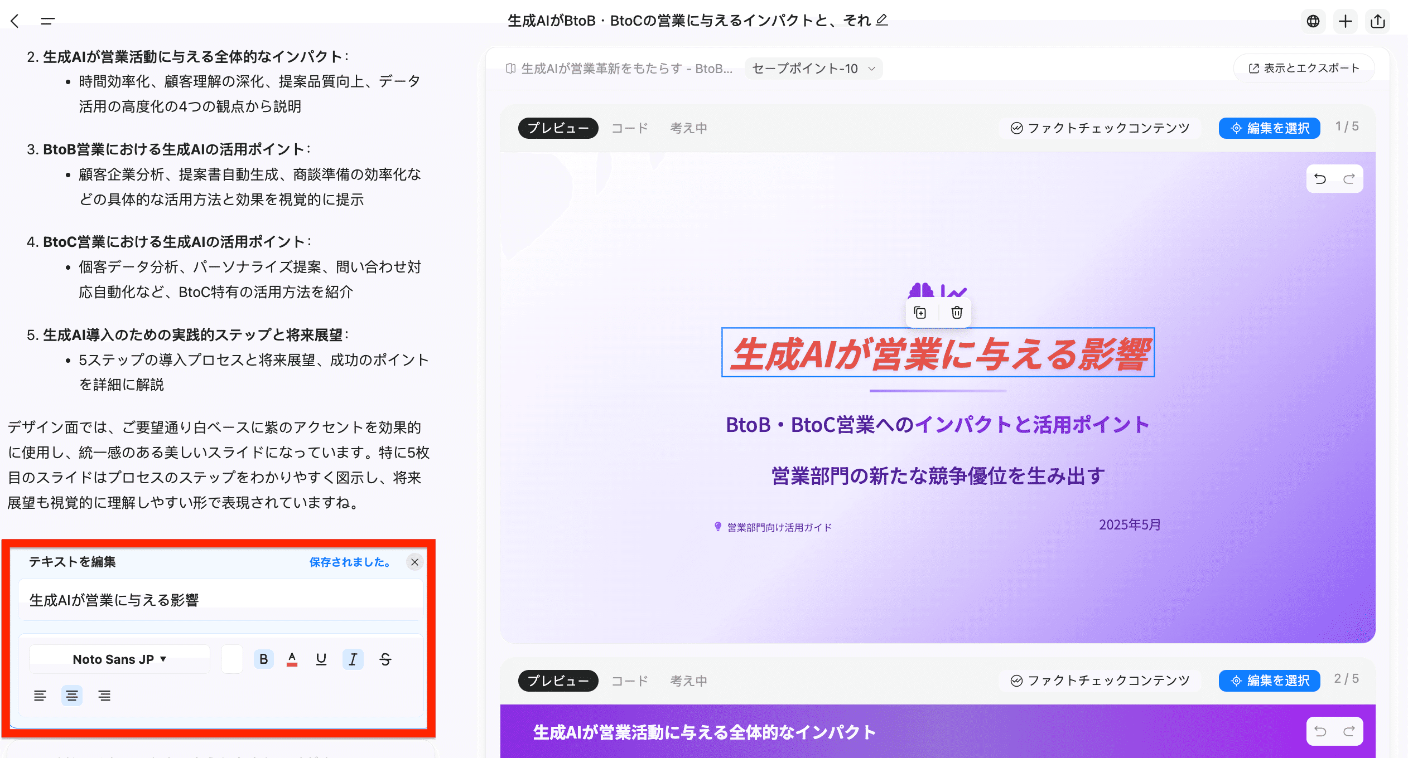Click the date 2025年5月
This screenshot has width=1408, height=758.
tap(1130, 524)
